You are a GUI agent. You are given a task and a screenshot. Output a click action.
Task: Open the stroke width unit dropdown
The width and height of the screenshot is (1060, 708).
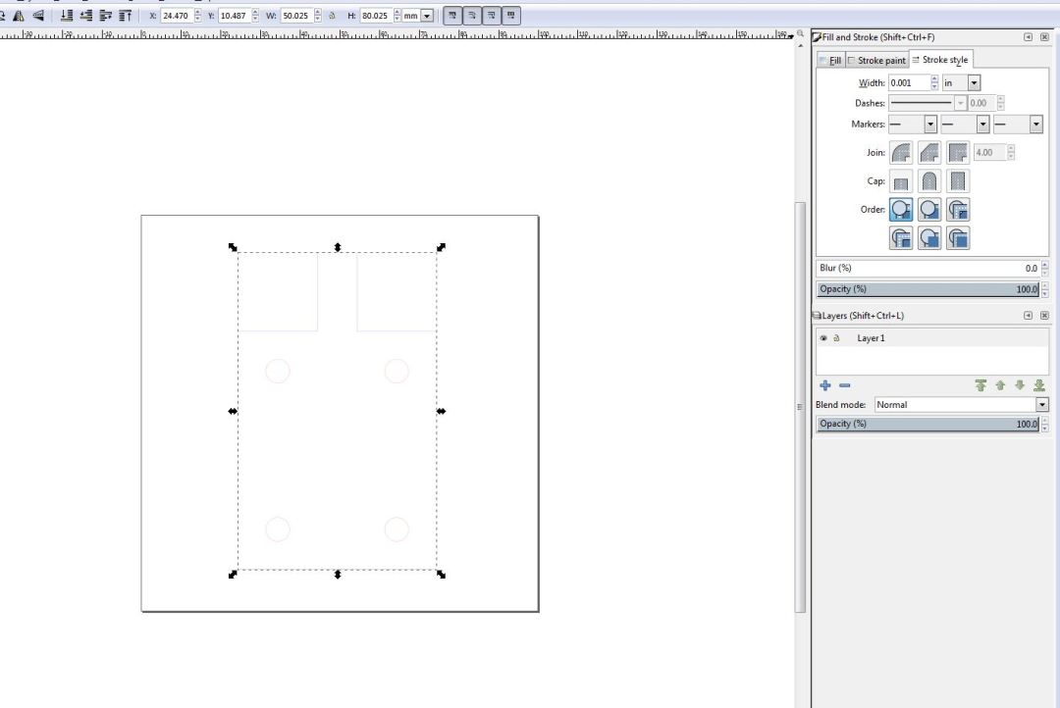974,83
